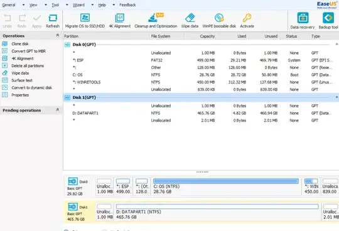Screen dimensions: 339x231
Task: Select the C: OS partition row
Action: coord(201,75)
